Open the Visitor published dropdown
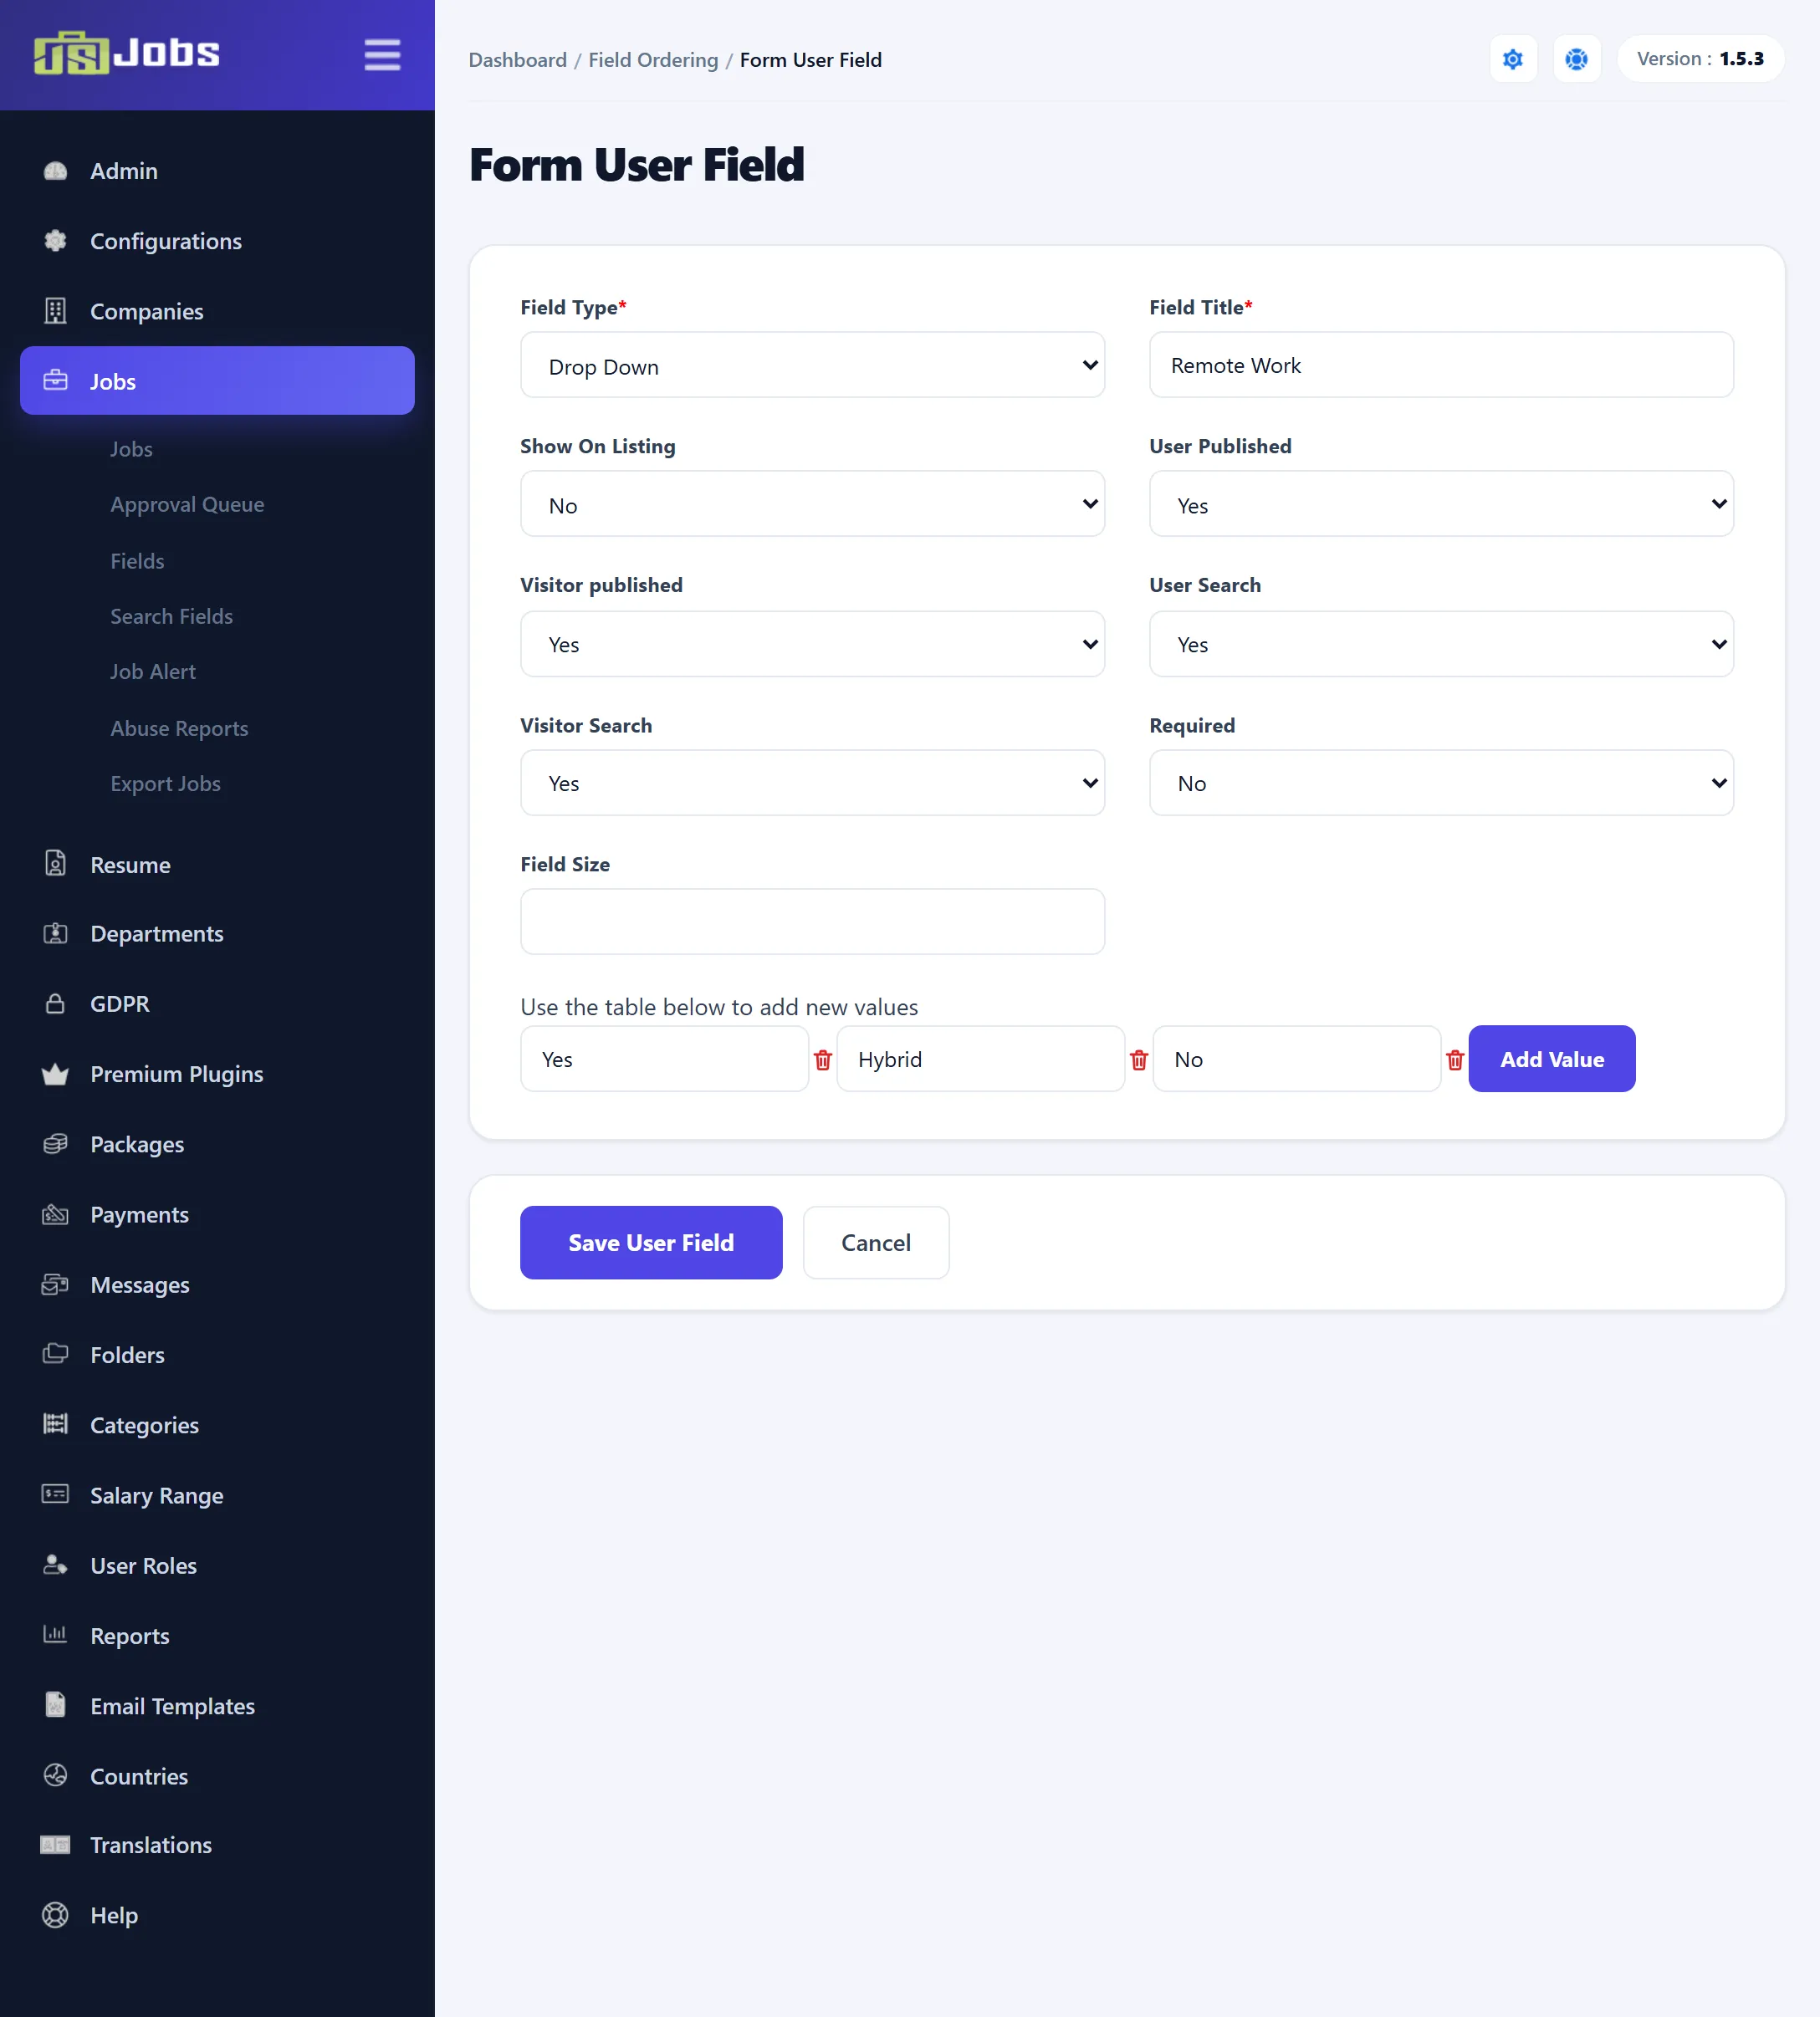 pyautogui.click(x=812, y=644)
